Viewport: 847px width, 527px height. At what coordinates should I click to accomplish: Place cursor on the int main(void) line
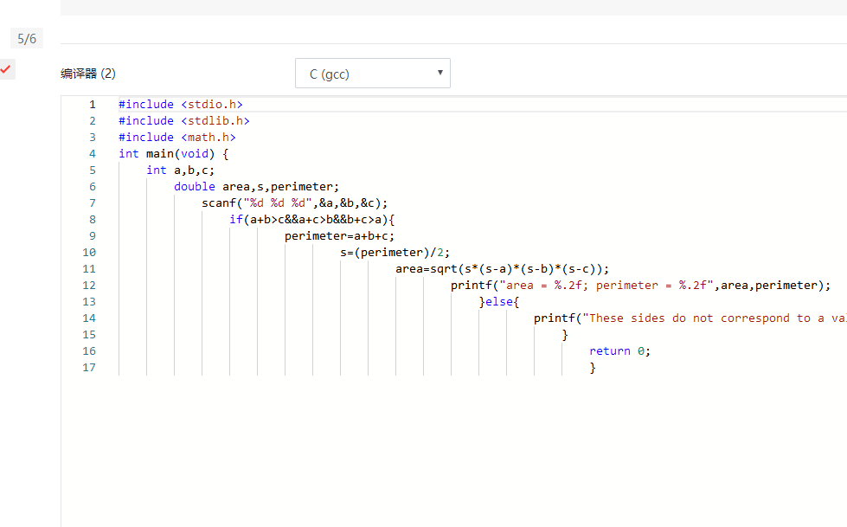pyautogui.click(x=173, y=154)
